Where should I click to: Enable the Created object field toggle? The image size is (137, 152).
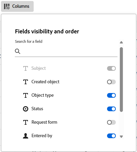pos(111,82)
